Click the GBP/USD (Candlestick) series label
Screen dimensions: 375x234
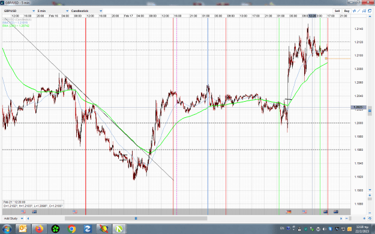coord(17,20)
